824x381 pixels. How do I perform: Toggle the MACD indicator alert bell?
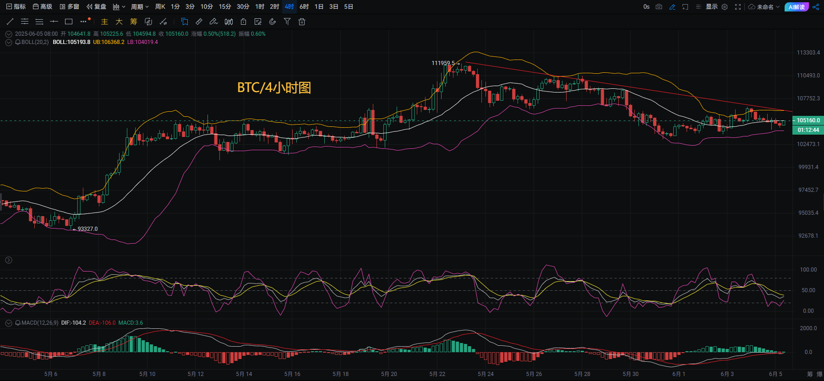pyautogui.click(x=18, y=323)
